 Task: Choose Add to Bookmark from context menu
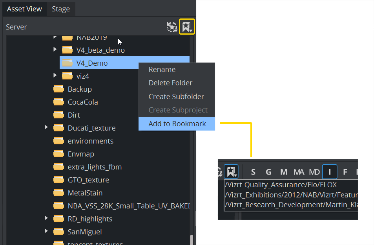tap(177, 123)
